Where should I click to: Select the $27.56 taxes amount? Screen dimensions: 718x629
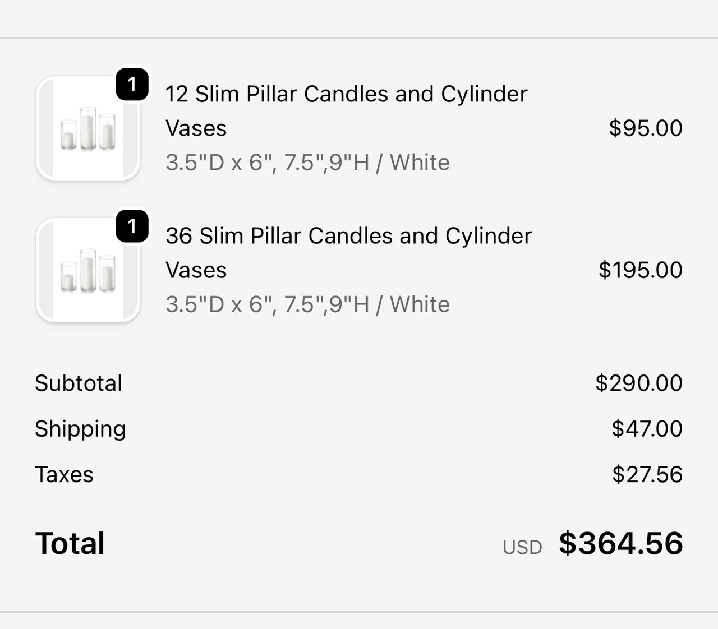pyautogui.click(x=647, y=474)
